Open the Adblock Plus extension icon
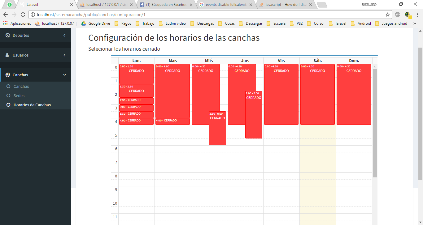The width and height of the screenshot is (423, 225). point(398,15)
